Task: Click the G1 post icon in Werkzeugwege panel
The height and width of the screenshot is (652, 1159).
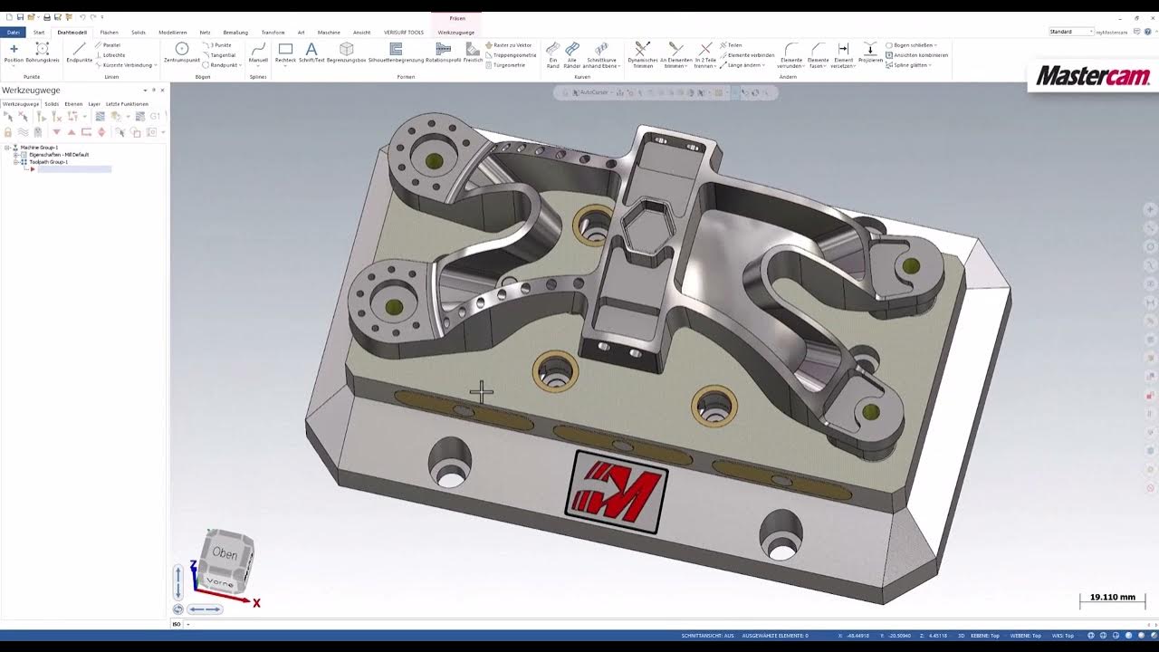Action: tap(155, 117)
